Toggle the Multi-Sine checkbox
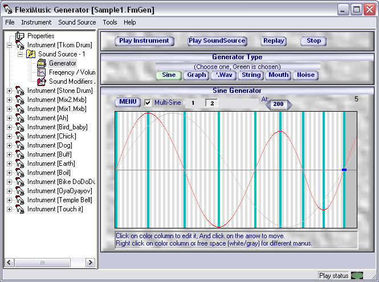This screenshot has width=379, height=282. [148, 103]
